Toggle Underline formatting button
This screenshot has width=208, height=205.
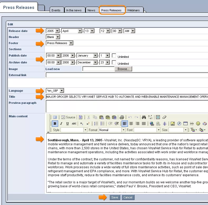(67, 124)
